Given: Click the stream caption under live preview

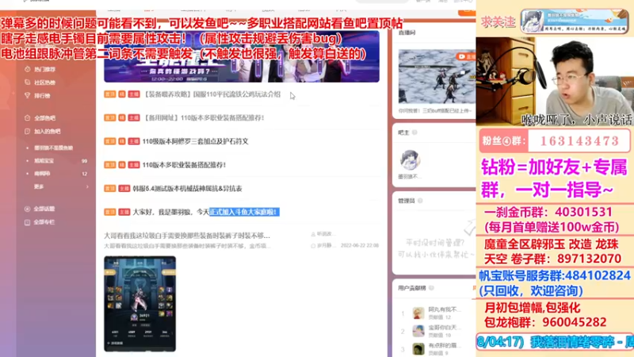Looking at the screenshot, I should pos(435,110).
